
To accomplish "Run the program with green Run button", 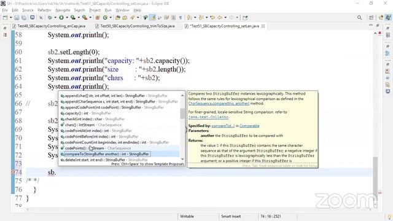I will (61, 18).
